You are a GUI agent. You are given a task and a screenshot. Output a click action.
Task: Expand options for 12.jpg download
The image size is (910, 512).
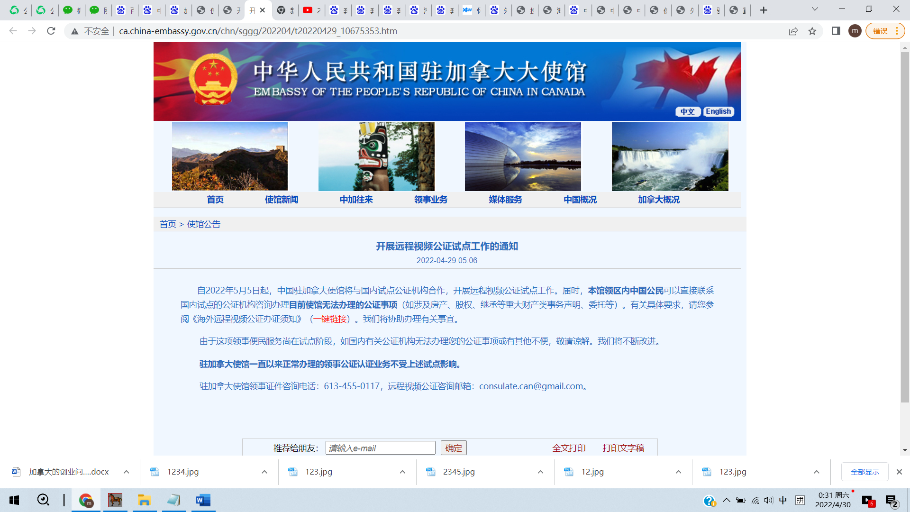coord(678,472)
